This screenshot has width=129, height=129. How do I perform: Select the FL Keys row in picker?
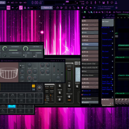(x=90, y=44)
